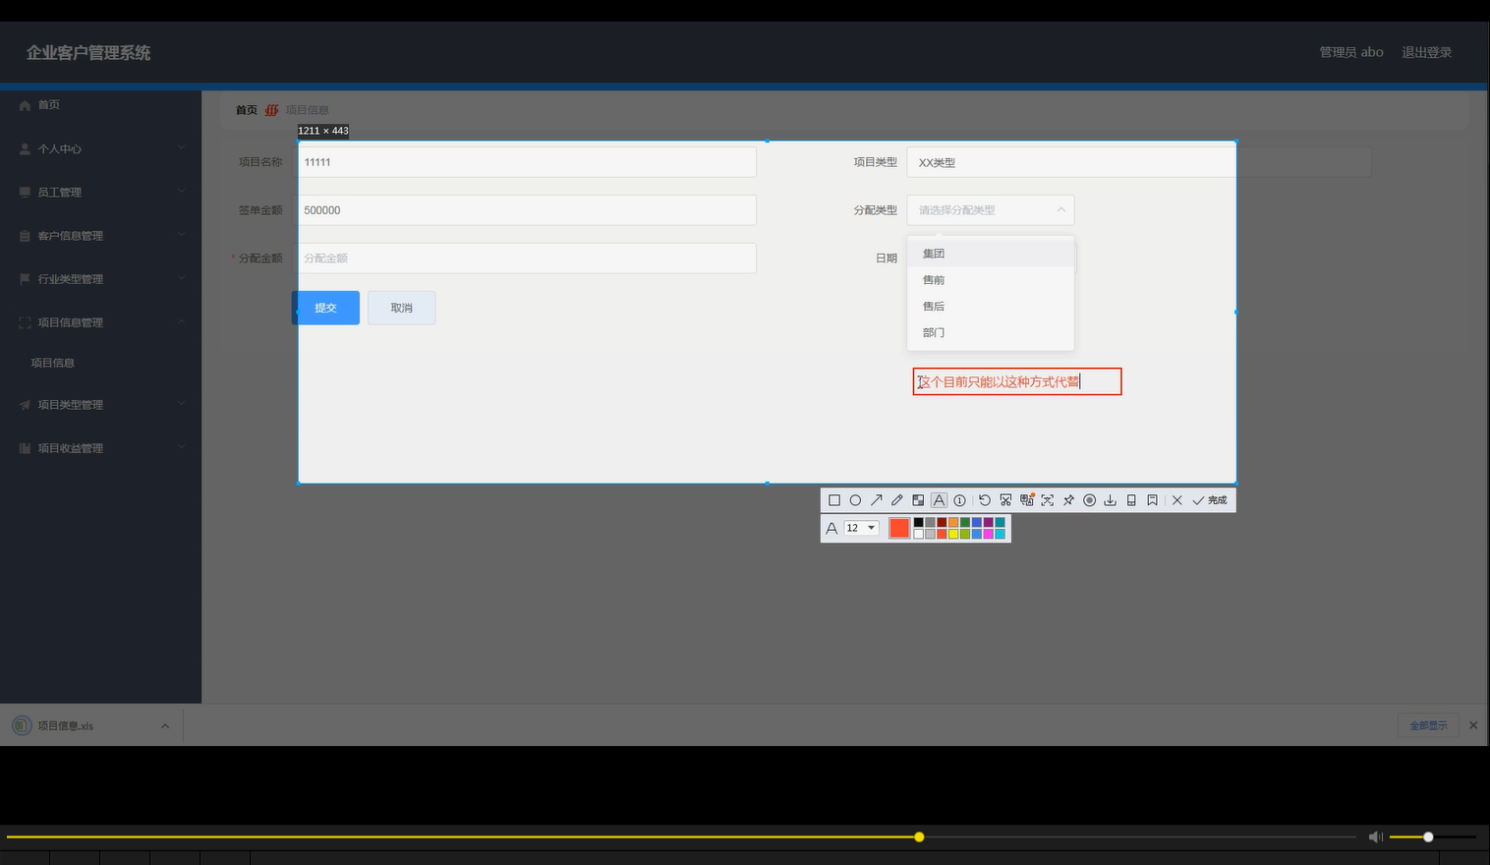Image resolution: width=1490 pixels, height=865 pixels.
Task: Click the 个人中心 person icon
Action: pyautogui.click(x=25, y=148)
